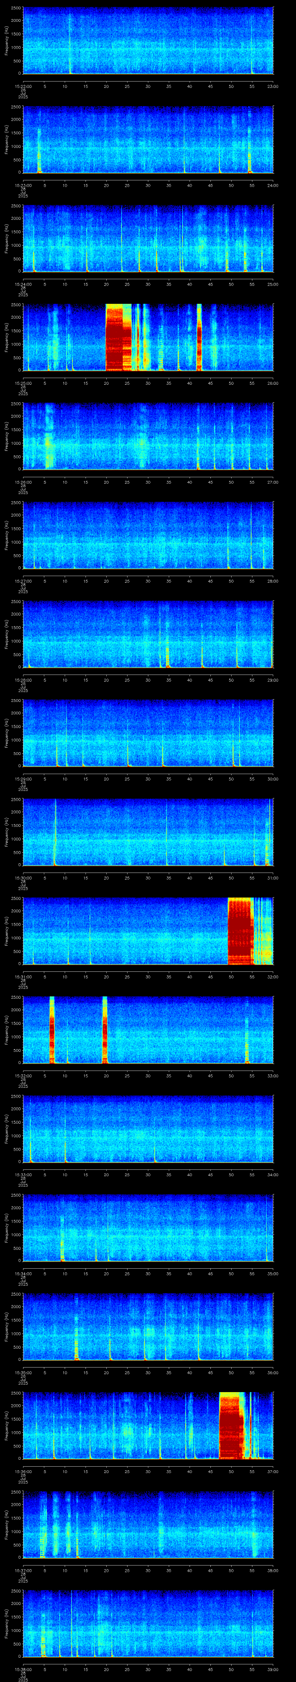Click the 32:00 end time label
Image resolution: width=296 pixels, height=1682 pixels.
pyautogui.click(x=273, y=977)
